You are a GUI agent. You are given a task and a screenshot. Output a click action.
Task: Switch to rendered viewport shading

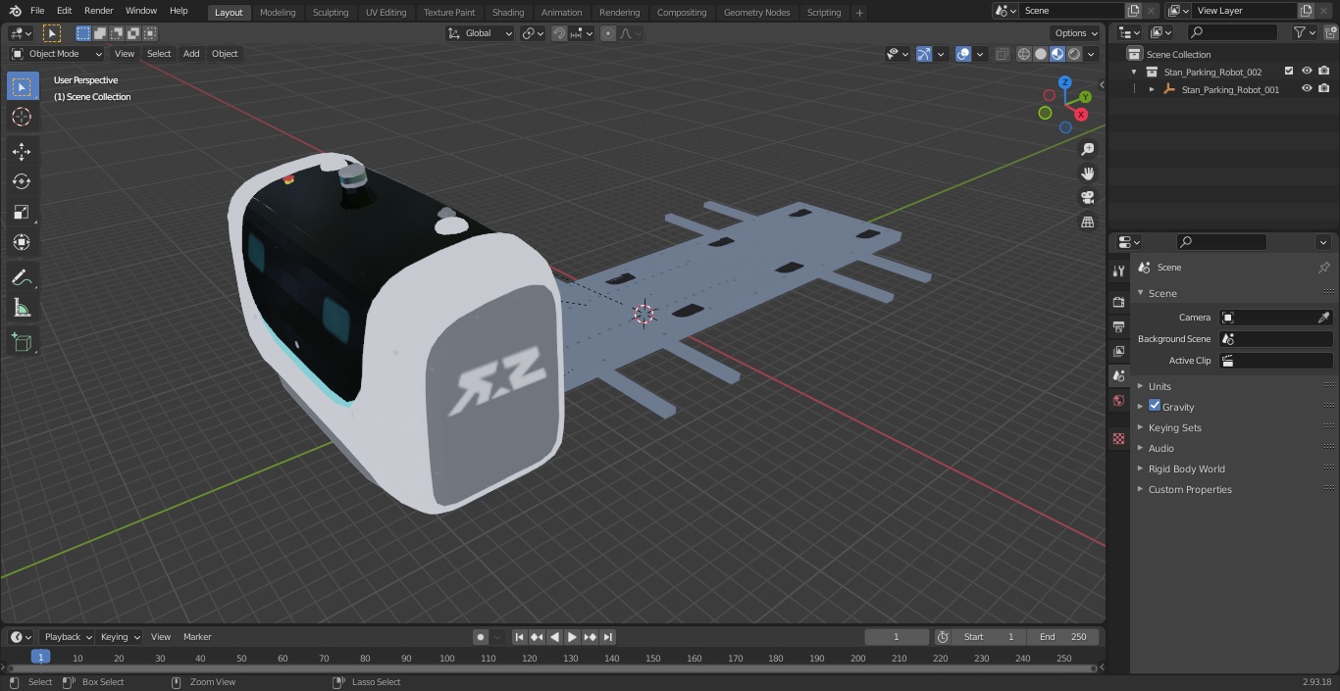click(1074, 54)
